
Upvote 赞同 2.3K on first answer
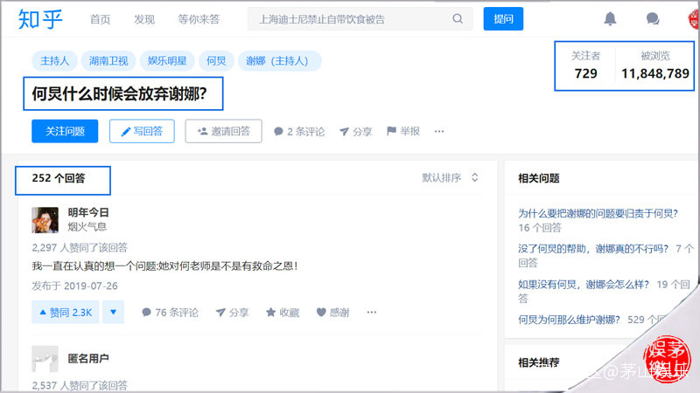point(65,313)
